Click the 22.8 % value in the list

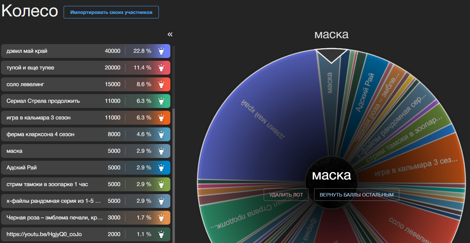(x=143, y=51)
